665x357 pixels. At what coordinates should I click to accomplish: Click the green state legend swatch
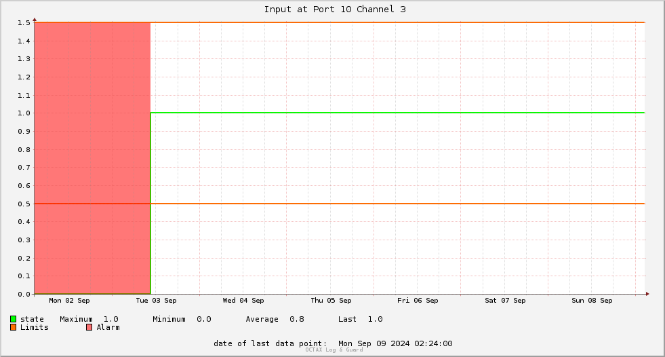13,319
